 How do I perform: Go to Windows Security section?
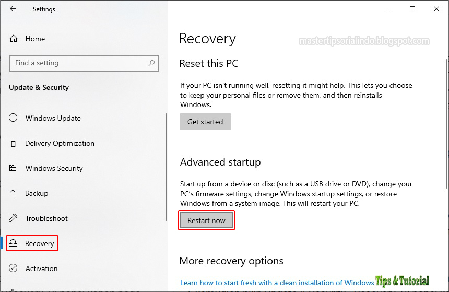point(54,168)
